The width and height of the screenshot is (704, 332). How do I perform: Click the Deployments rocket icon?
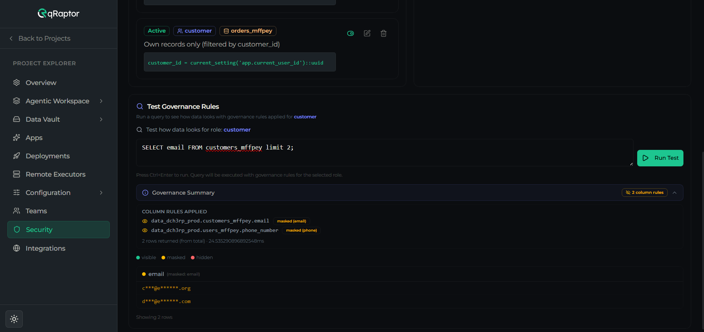(17, 156)
